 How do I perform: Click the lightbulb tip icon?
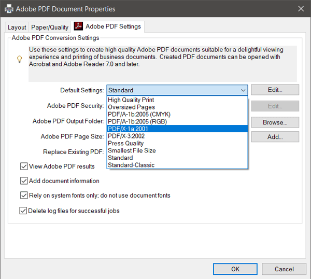tap(20, 59)
